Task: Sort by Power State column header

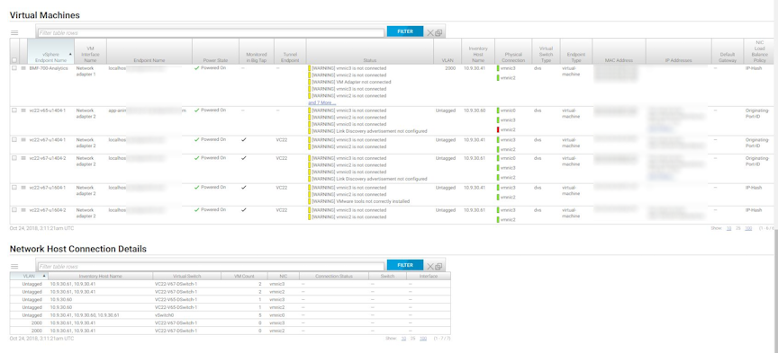Action: [x=215, y=51]
